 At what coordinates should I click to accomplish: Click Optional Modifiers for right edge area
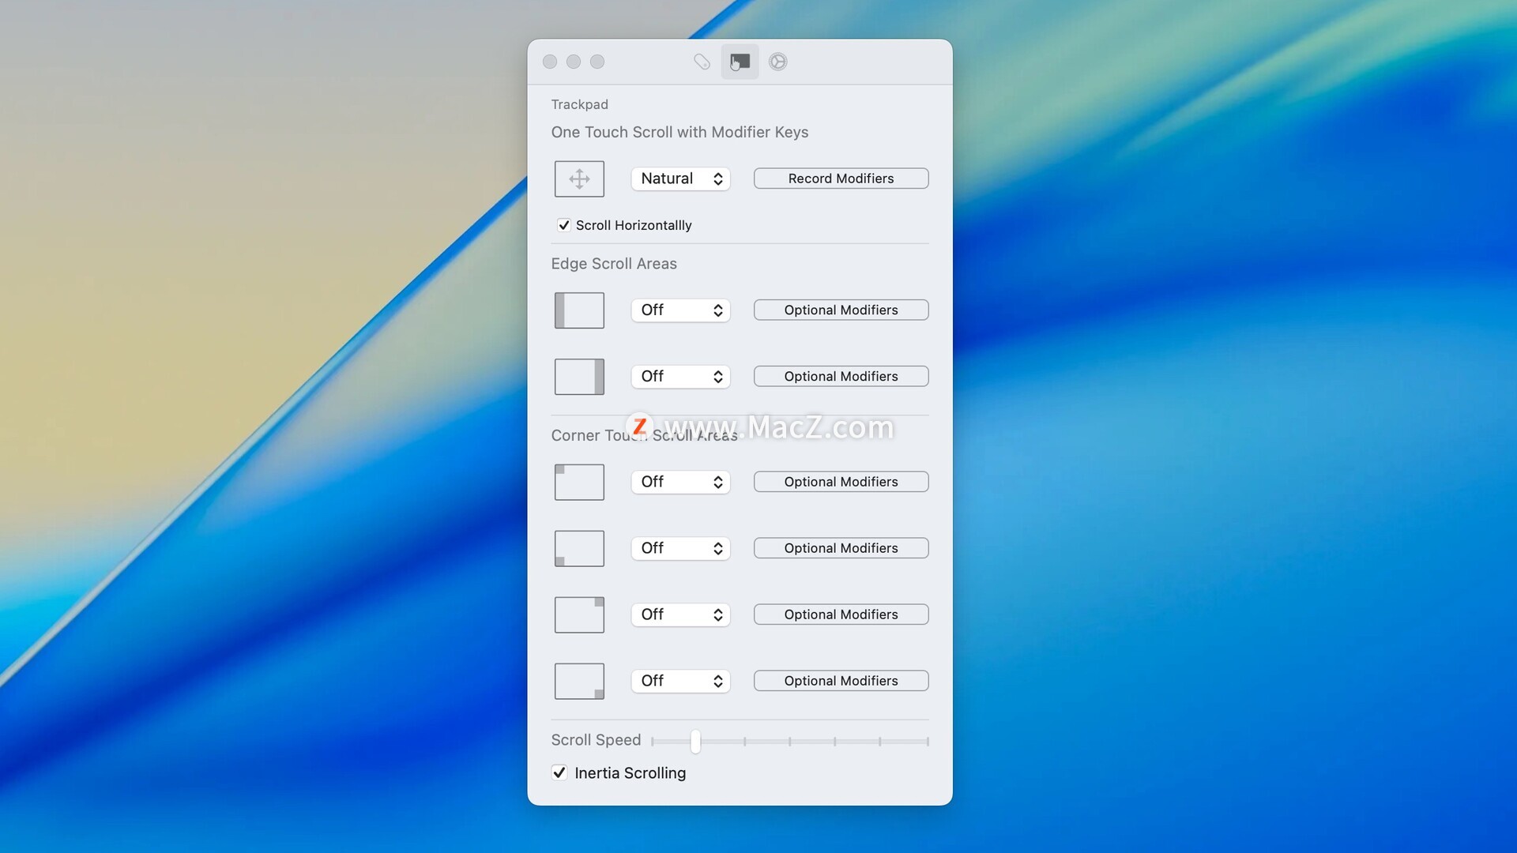pos(841,376)
